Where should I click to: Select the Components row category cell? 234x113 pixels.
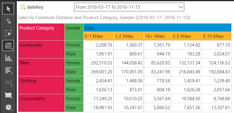(x=41, y=103)
